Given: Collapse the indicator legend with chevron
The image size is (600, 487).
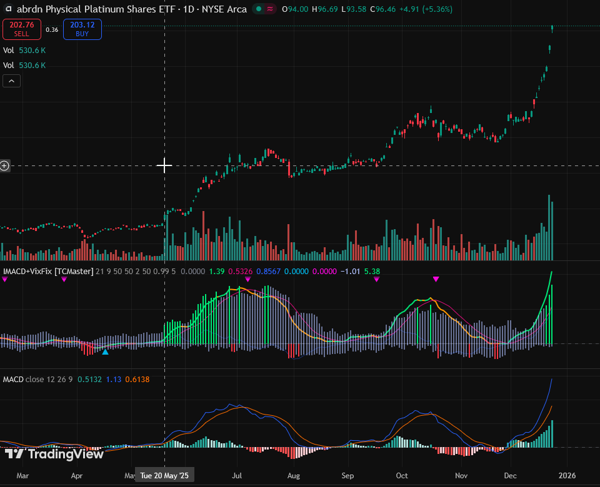Looking at the screenshot, I should [11, 81].
